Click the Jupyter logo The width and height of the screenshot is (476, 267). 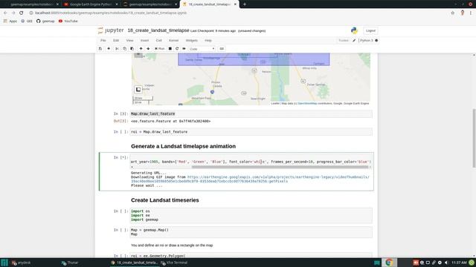[x=111, y=30]
